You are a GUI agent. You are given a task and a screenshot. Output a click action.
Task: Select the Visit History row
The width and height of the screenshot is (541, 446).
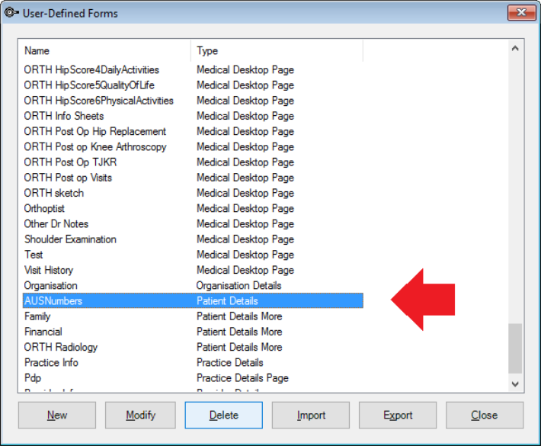[194, 270]
